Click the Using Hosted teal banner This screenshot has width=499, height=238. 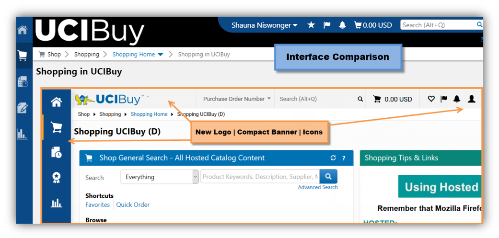440,186
